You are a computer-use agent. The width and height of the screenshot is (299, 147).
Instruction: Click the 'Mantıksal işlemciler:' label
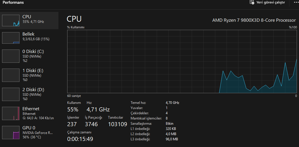(x=146, y=118)
